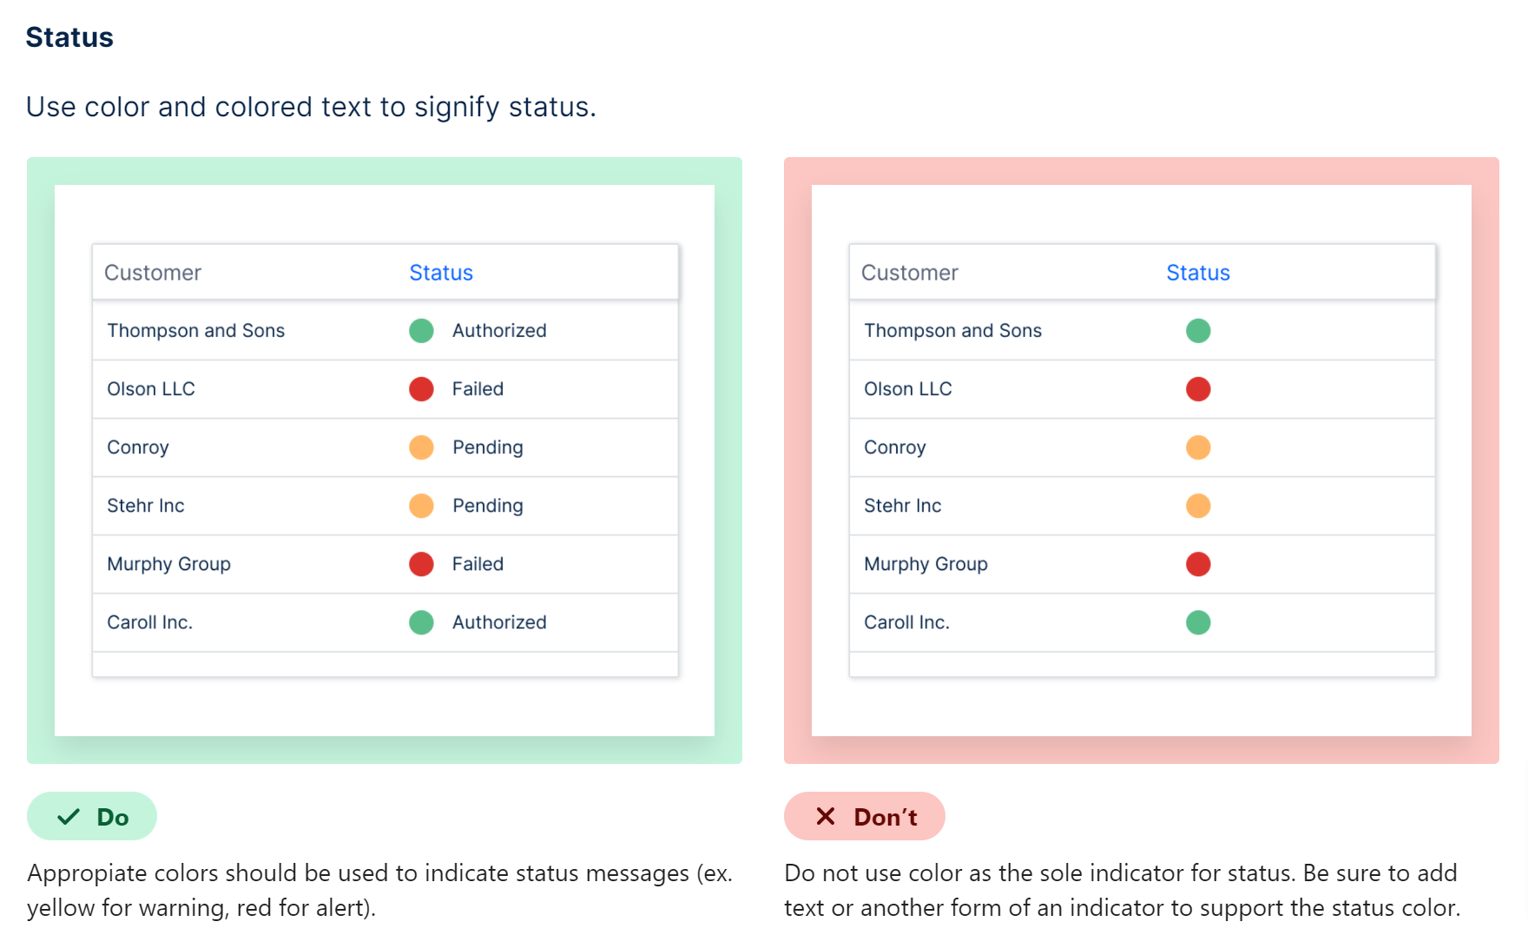The height and width of the screenshot is (948, 1528).
Task: Click red Failed status dot for Olson LLC
Action: click(x=421, y=389)
